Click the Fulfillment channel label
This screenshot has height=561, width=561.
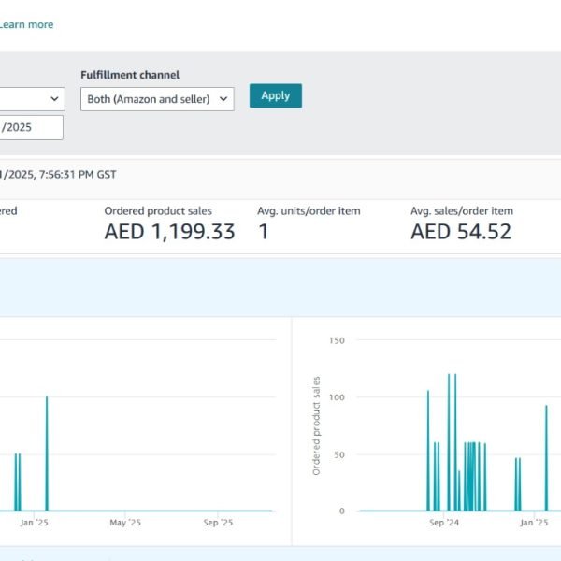(x=130, y=75)
